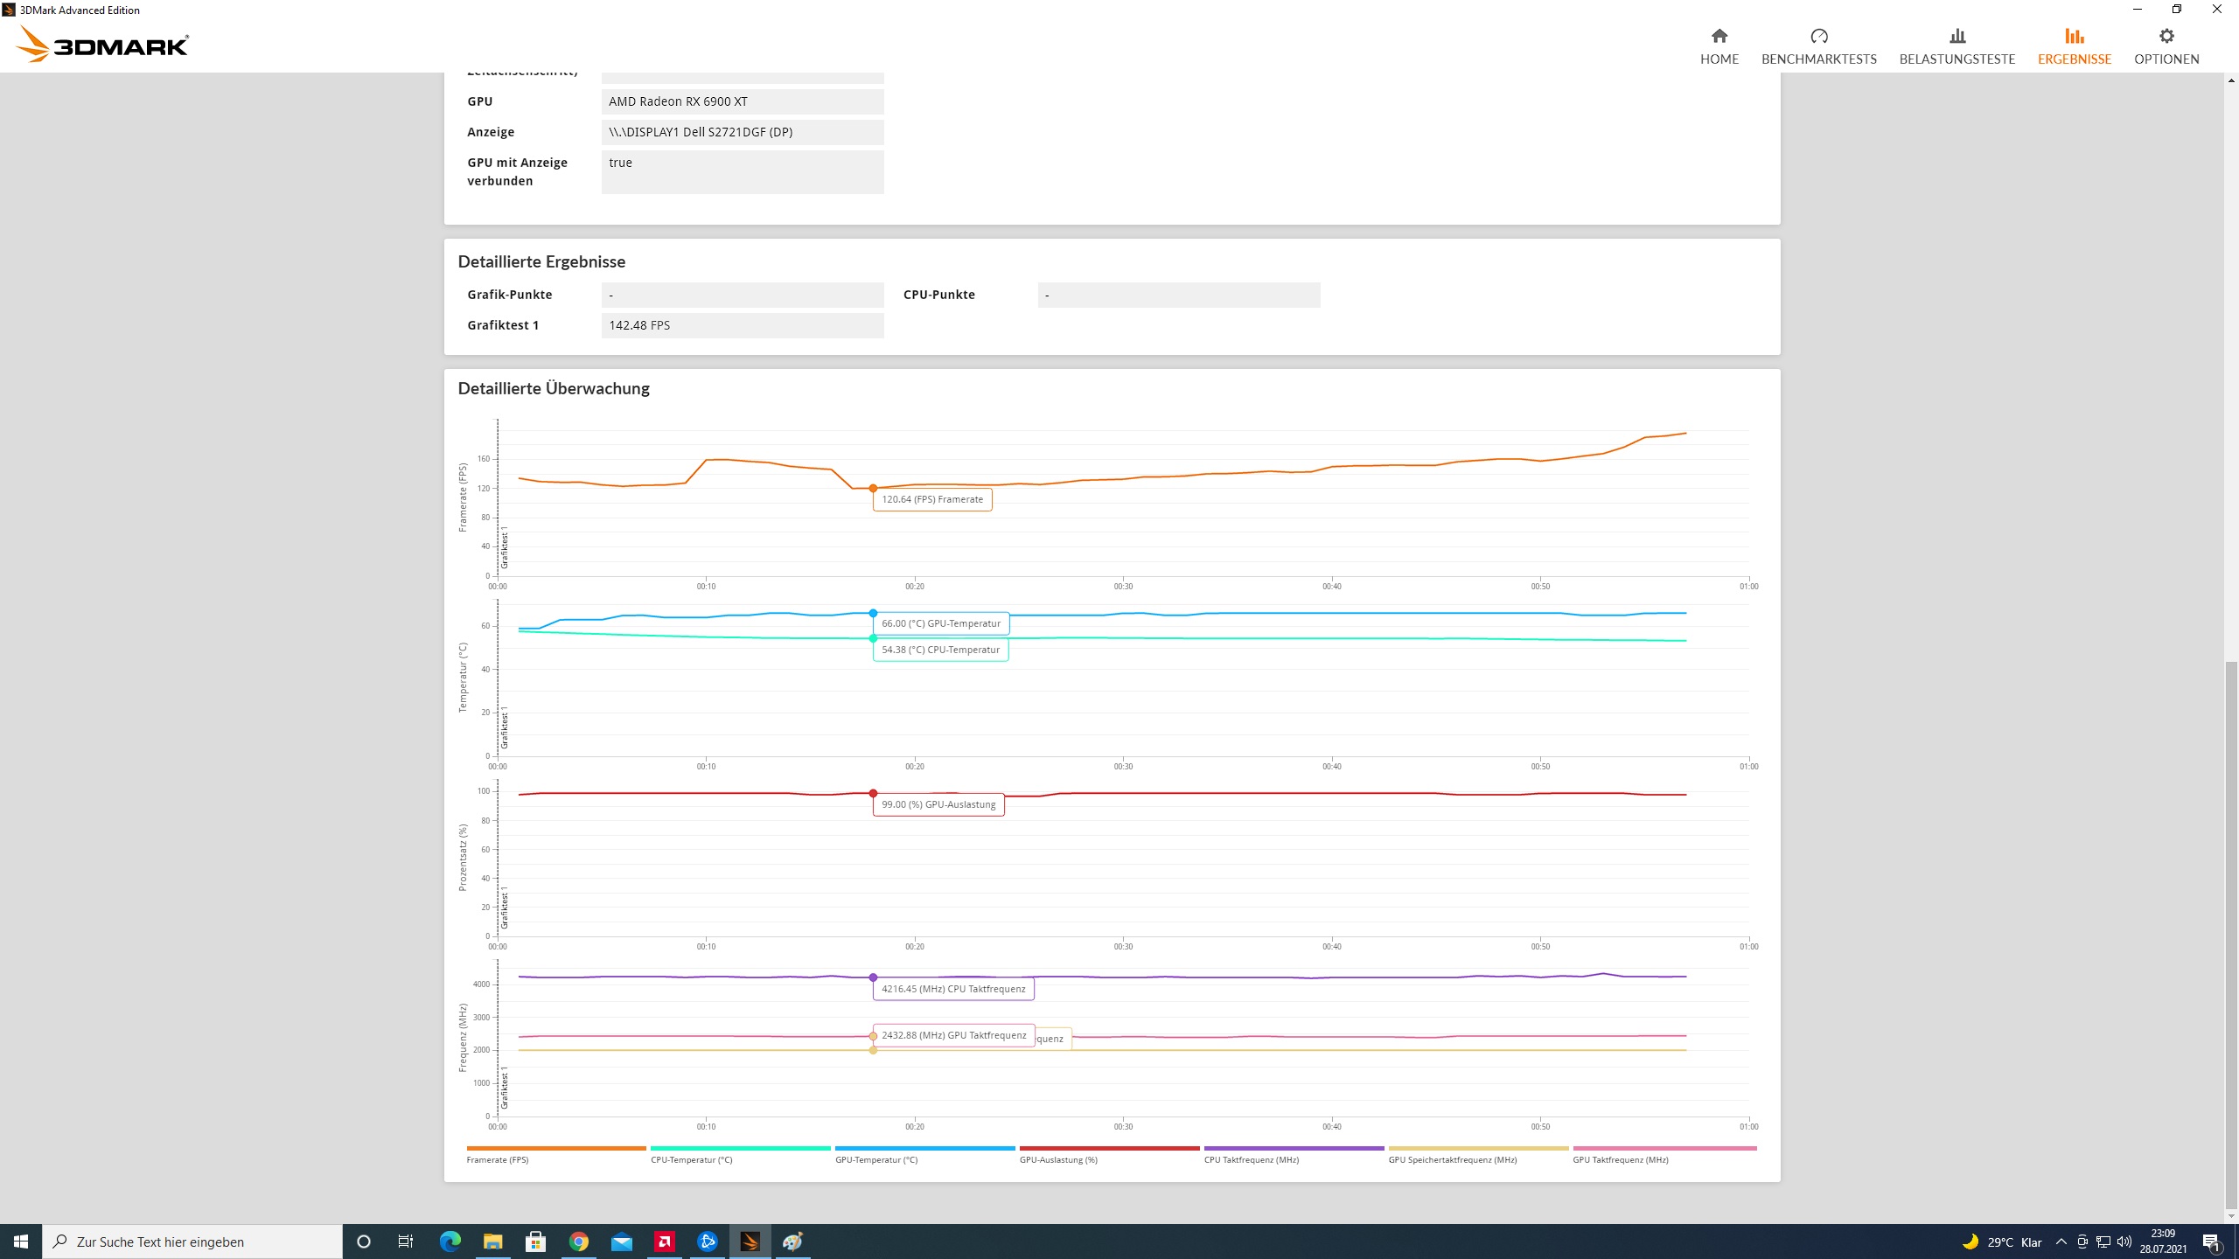Open Battle.net from the taskbar
Viewport: 2239px width, 1259px height.
coord(708,1242)
